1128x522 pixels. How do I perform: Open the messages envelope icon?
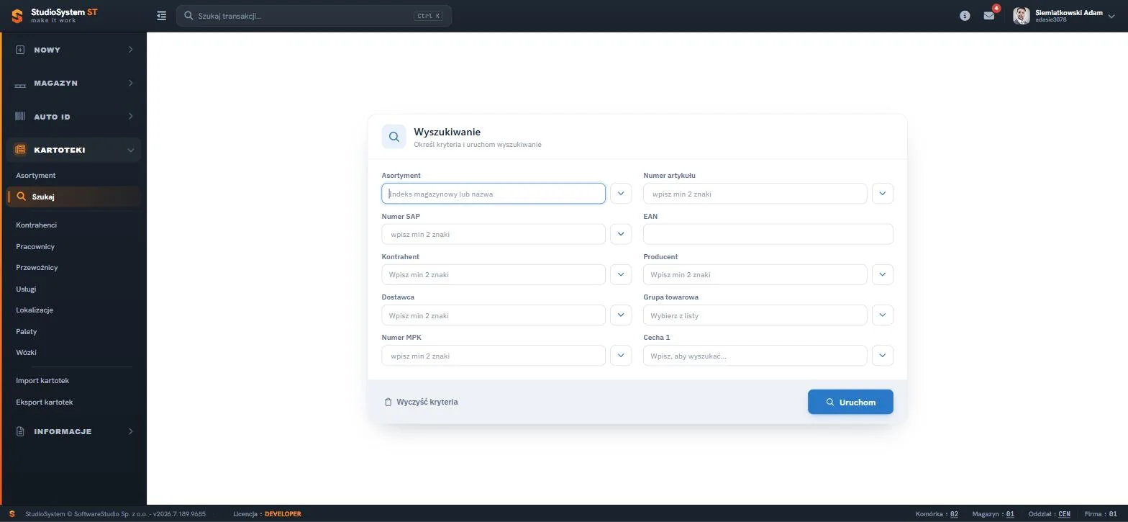pyautogui.click(x=988, y=15)
